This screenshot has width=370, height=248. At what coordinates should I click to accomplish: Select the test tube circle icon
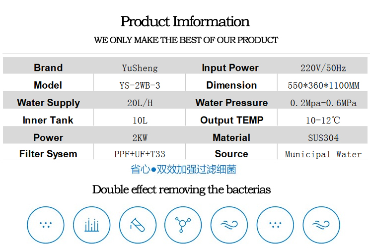click(x=137, y=225)
